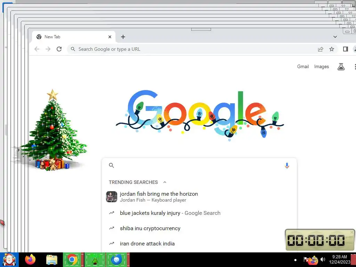
Task: Click the Share this page icon in address bar
Action: [x=320, y=49]
